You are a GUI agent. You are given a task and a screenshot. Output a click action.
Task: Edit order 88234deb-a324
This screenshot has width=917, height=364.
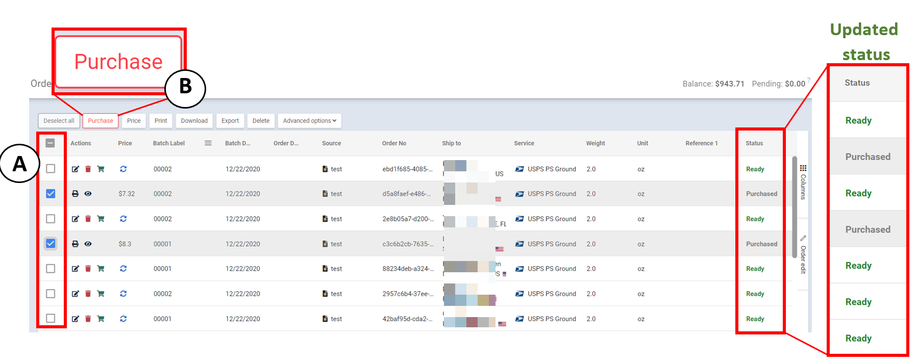coord(76,269)
